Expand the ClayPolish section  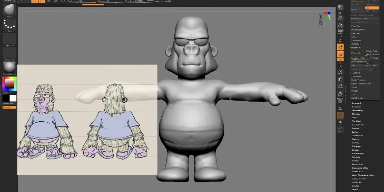(x=355, y=44)
